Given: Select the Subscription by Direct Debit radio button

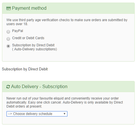Looking at the screenshot, I should [x=8, y=46].
